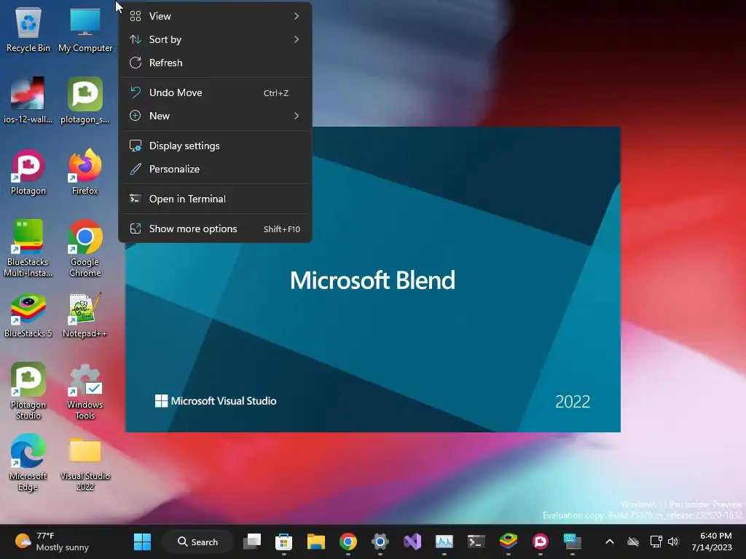746x559 pixels.
Task: Choose Refresh from the context menu
Action: click(x=215, y=63)
